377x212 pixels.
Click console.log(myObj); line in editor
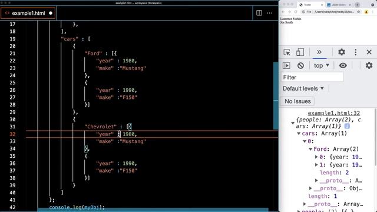pyautogui.click(x=77, y=207)
